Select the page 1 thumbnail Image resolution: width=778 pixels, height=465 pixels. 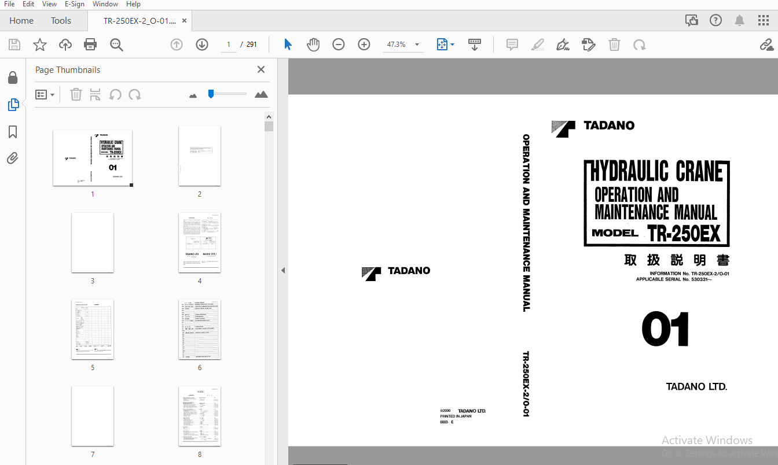[x=93, y=158]
